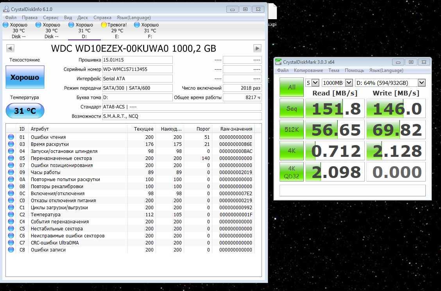The image size is (441, 291).
Task: Click status icon for Неисправимые ошибки секторов
Action: coord(11,235)
